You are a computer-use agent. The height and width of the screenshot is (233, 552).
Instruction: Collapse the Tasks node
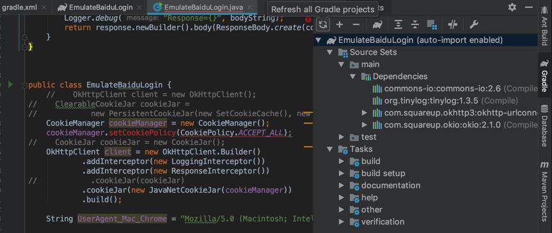pos(330,149)
